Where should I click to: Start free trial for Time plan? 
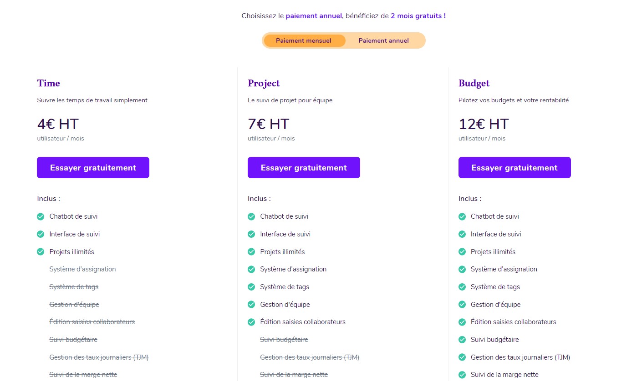(93, 168)
